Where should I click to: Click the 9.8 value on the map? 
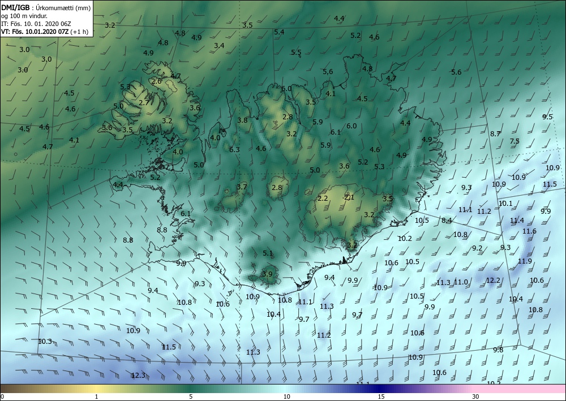[x=498, y=350]
